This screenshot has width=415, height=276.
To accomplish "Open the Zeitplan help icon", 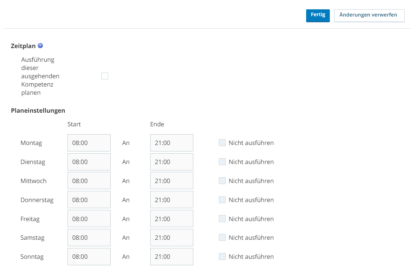I will point(40,46).
